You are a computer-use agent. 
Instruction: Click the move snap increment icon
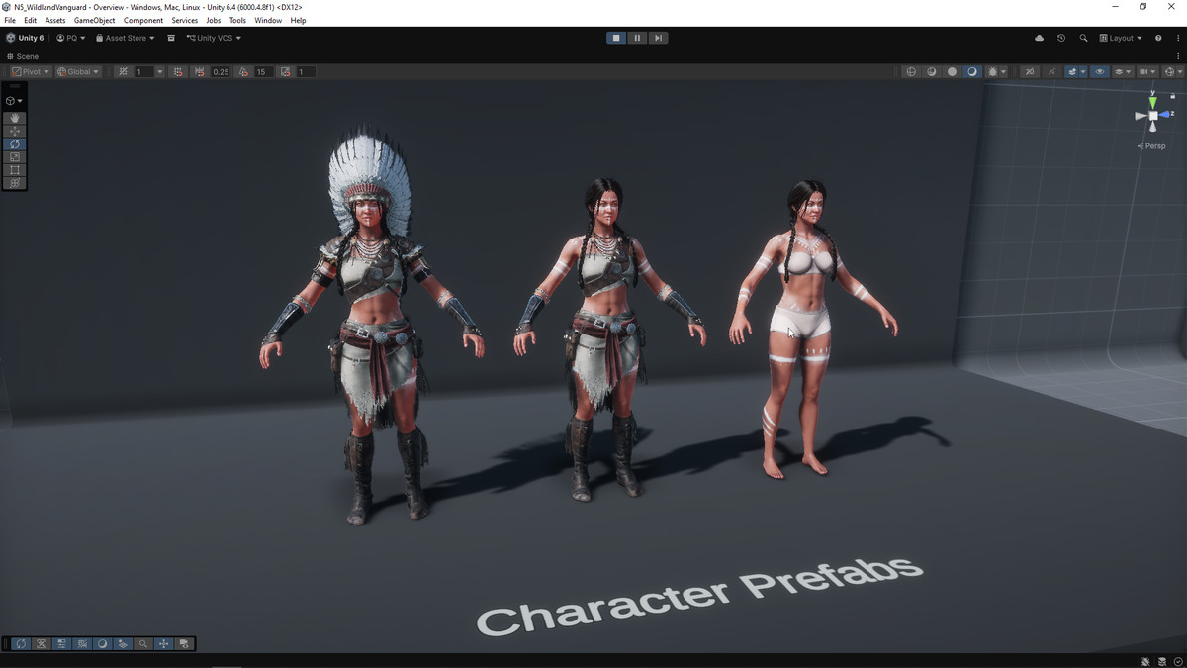point(200,72)
